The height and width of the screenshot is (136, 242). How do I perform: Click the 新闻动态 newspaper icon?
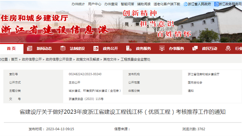(x=30, y=48)
